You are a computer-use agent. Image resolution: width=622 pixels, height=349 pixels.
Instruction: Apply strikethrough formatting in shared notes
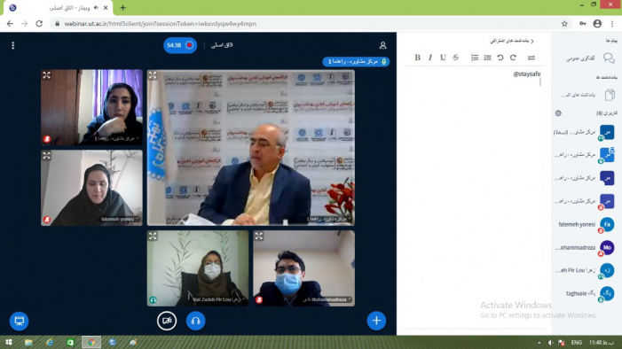[x=456, y=58]
